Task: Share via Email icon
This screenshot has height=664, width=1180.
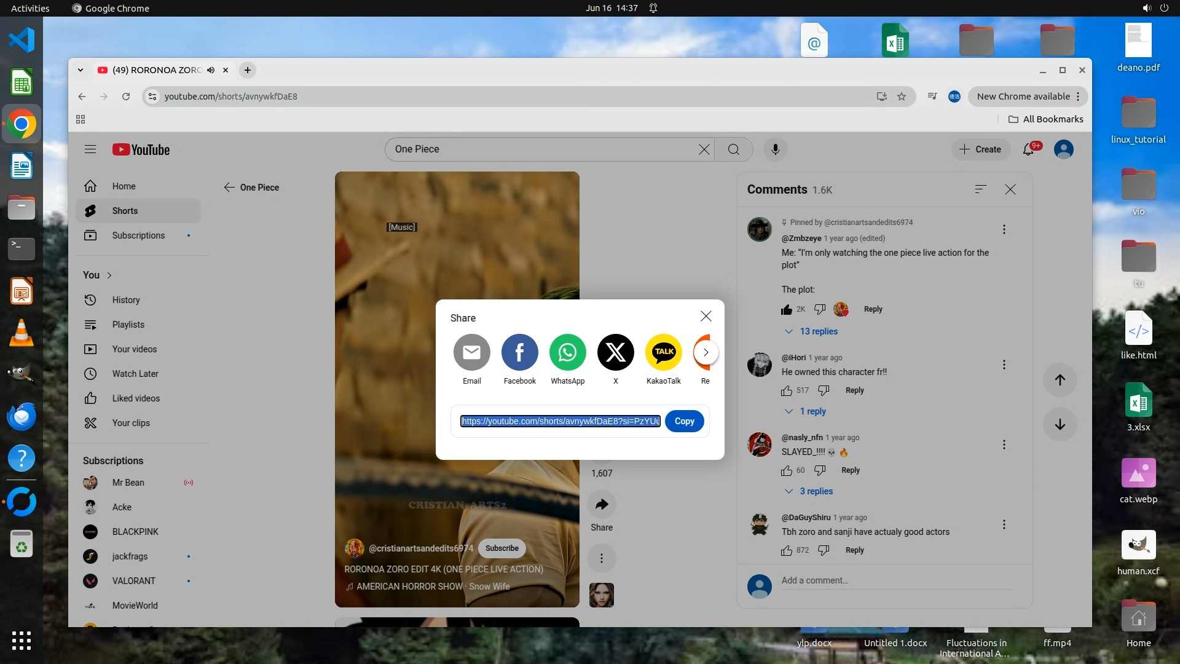Action: pyautogui.click(x=471, y=352)
